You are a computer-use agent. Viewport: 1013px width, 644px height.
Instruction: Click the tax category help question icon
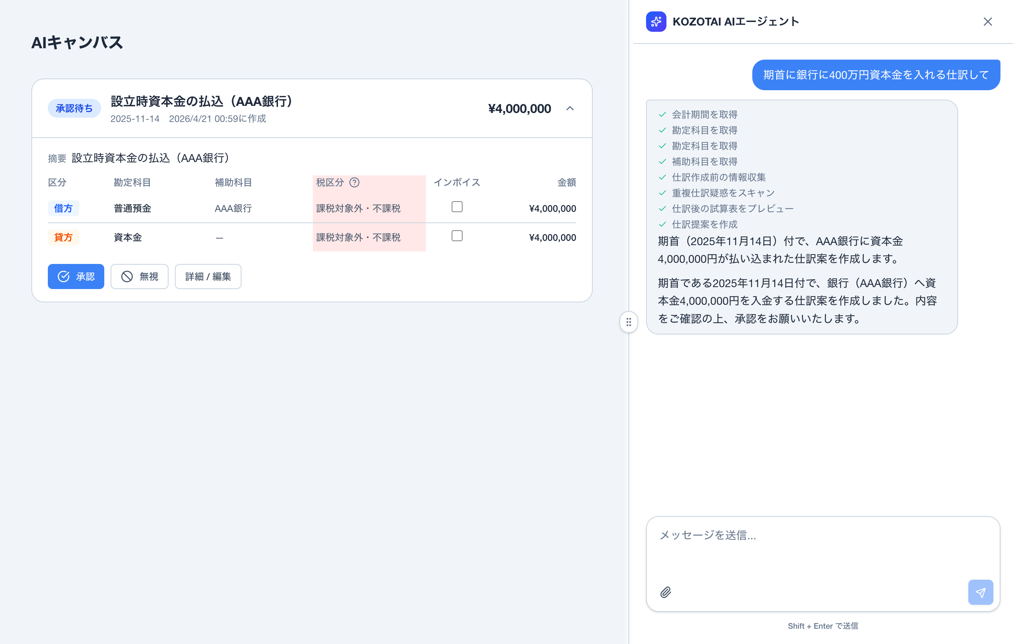[354, 182]
